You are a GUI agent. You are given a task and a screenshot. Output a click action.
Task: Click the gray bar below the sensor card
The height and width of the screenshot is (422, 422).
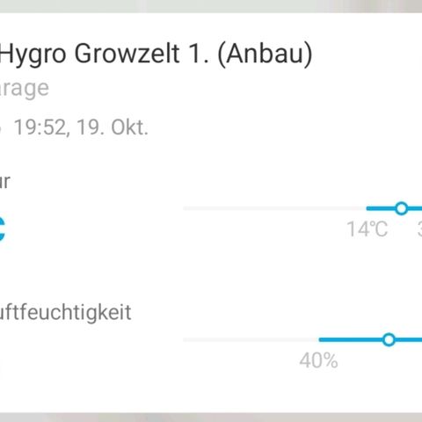click(x=211, y=418)
